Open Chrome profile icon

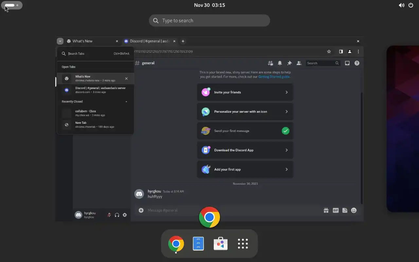pos(350,51)
